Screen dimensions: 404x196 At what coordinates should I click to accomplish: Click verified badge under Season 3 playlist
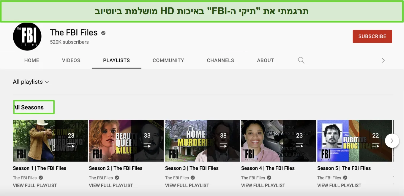(x=193, y=178)
